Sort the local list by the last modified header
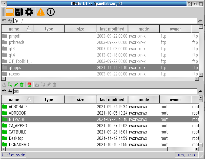 (112, 100)
